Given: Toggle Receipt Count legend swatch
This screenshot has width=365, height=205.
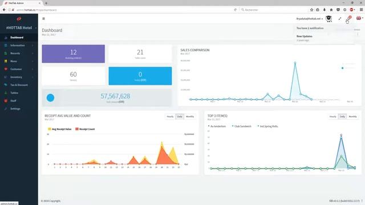Looking at the screenshot, I should point(77,129).
